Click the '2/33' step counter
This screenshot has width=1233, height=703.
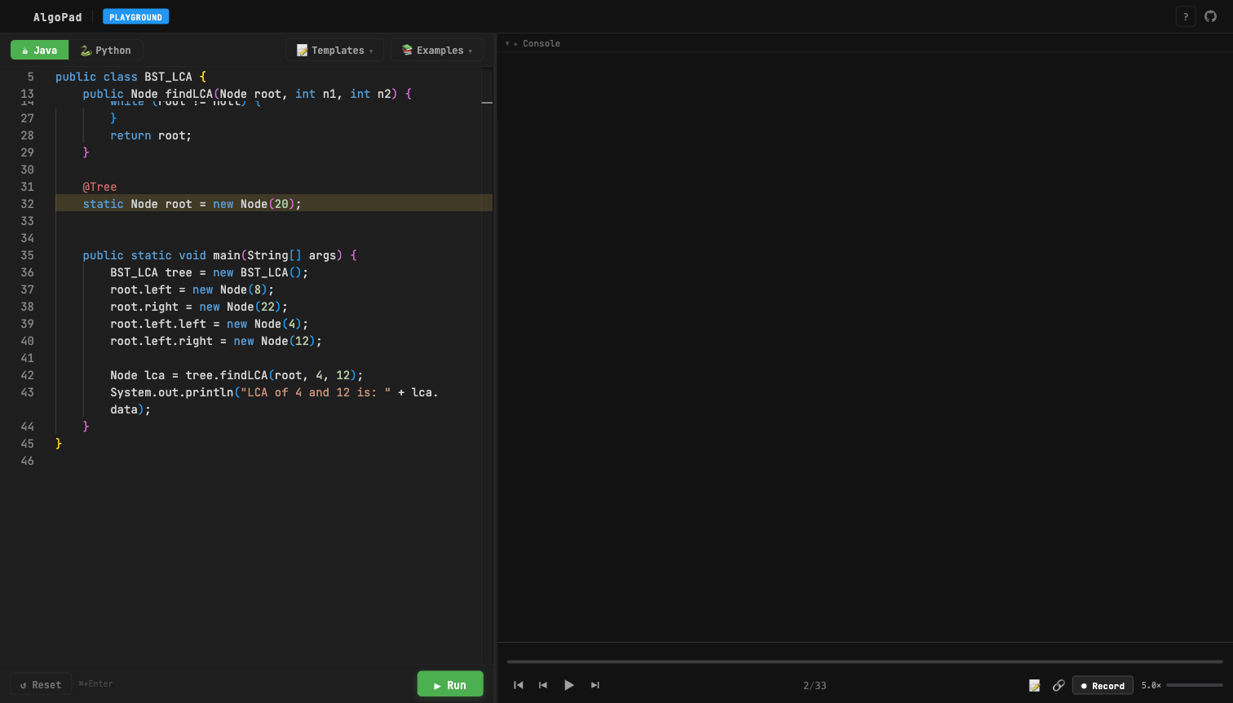click(x=815, y=685)
